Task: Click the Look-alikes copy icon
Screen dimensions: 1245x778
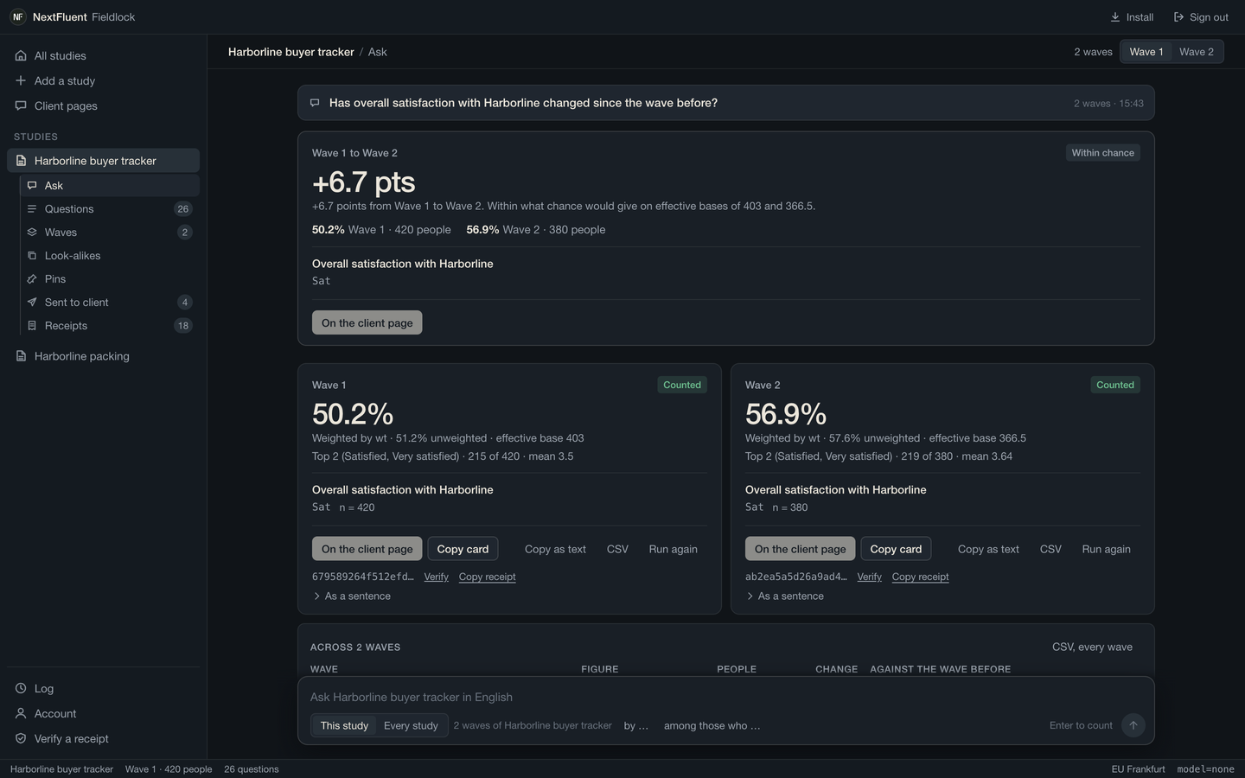Action: click(x=32, y=256)
